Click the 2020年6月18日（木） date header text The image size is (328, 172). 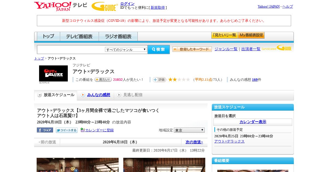point(121,142)
